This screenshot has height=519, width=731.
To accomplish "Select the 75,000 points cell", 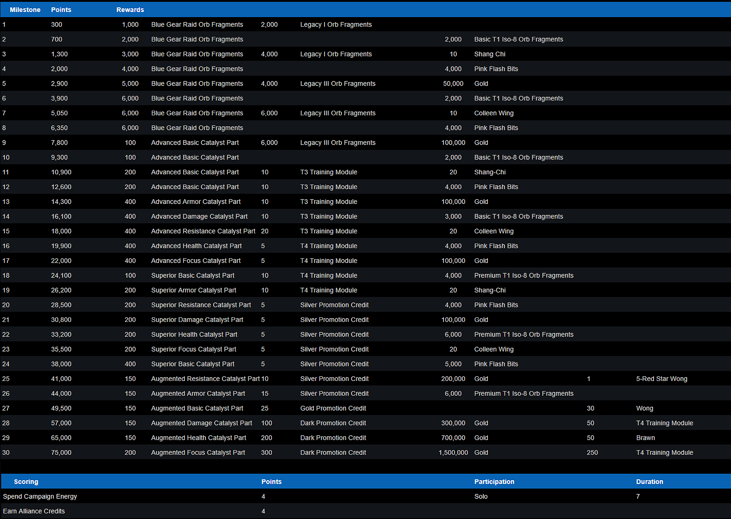I will 61,453.
